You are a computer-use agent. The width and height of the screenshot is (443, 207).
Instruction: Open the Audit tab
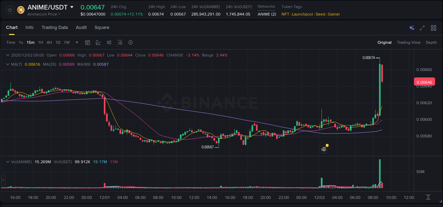(81, 27)
